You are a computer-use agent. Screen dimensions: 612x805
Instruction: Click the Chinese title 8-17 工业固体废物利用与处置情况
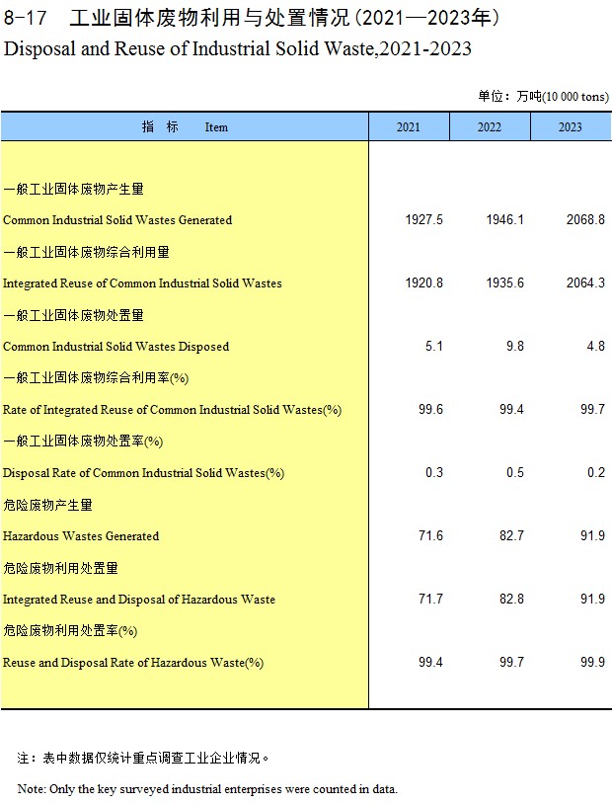(252, 18)
